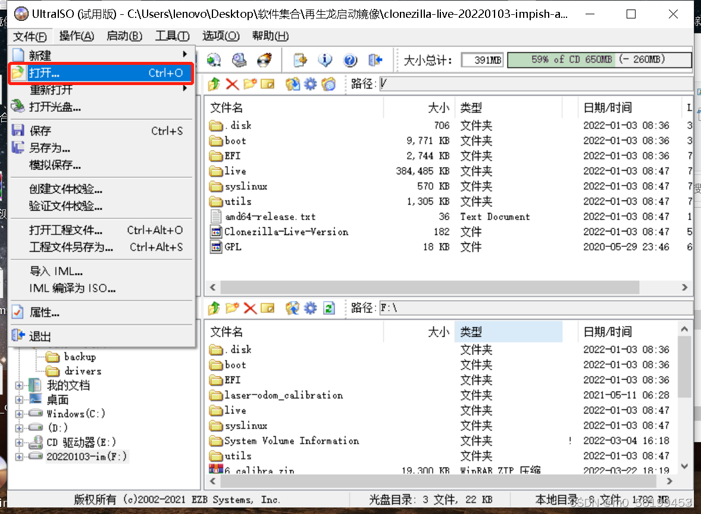Choose 打开... from the file menu
The height and width of the screenshot is (514, 701).
click(x=102, y=73)
